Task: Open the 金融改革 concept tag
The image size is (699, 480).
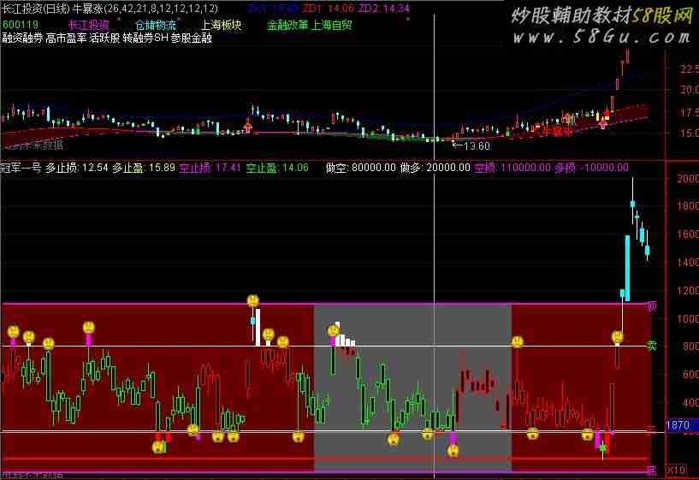Action: [x=287, y=25]
